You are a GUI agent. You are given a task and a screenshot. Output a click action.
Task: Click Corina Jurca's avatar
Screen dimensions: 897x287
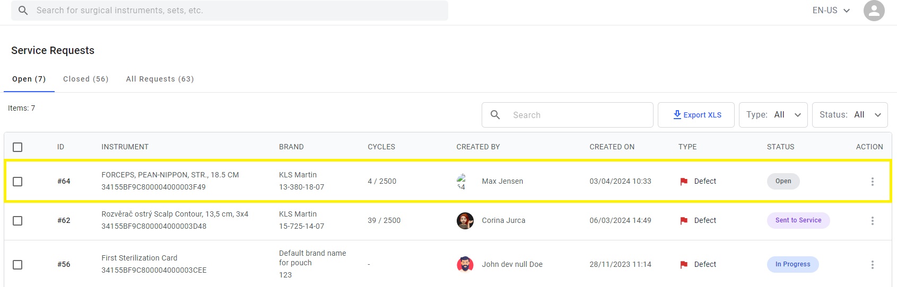(x=465, y=221)
